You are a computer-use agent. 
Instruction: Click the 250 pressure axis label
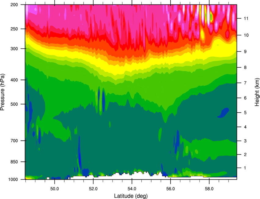[x=14, y=29]
